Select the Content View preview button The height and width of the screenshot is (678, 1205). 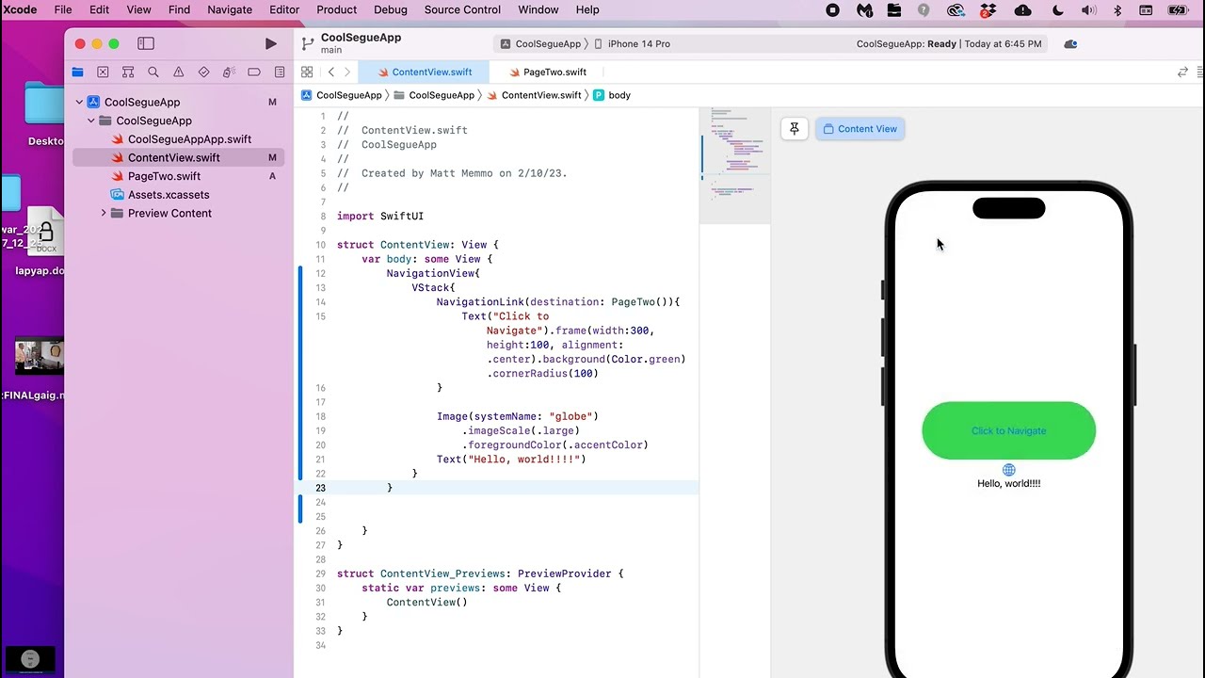point(860,129)
